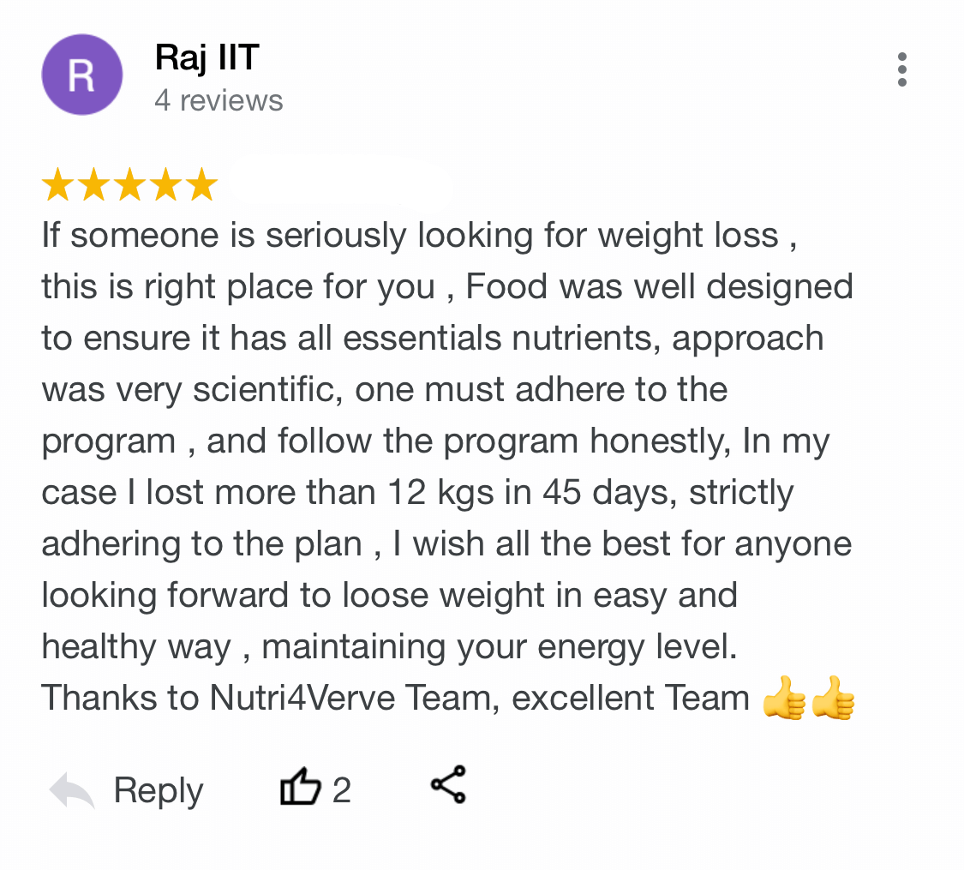Click the like count number 2

pyautogui.click(x=342, y=789)
